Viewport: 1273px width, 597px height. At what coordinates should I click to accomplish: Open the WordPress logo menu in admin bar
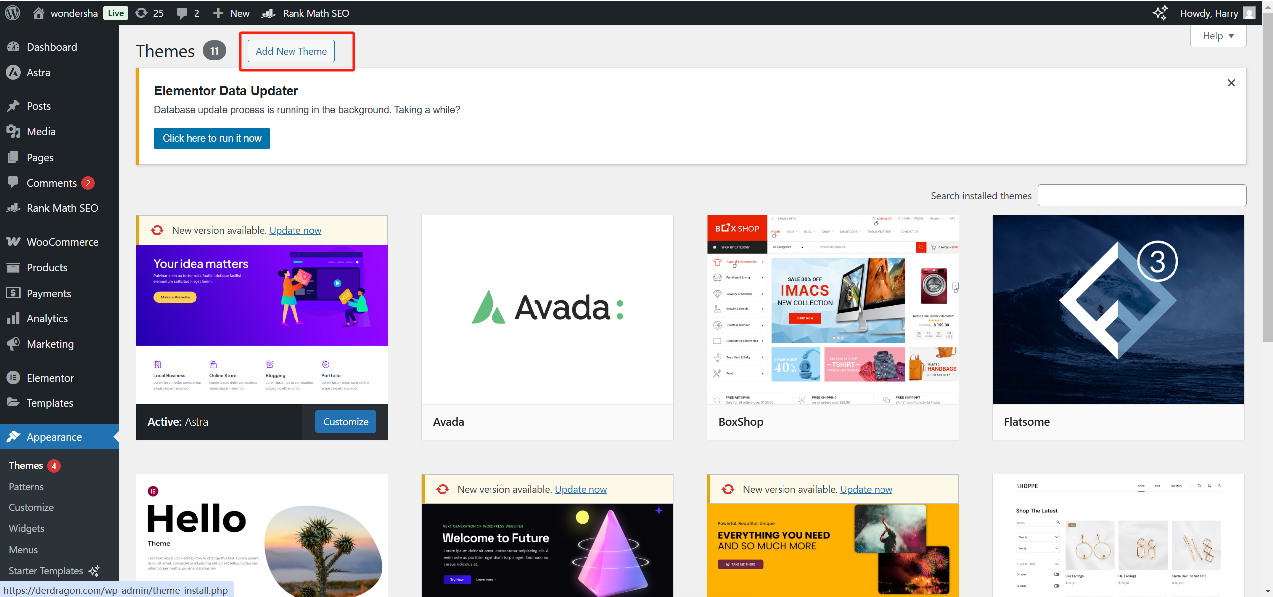click(12, 13)
